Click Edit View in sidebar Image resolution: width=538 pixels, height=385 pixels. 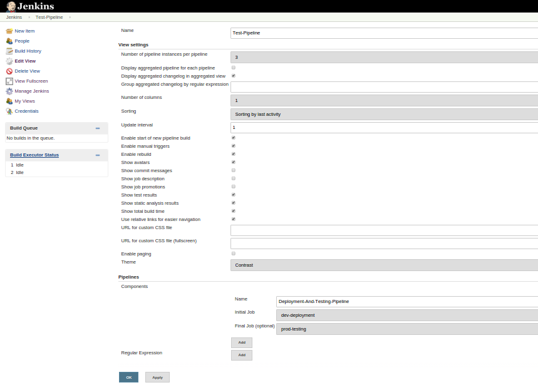pos(25,61)
